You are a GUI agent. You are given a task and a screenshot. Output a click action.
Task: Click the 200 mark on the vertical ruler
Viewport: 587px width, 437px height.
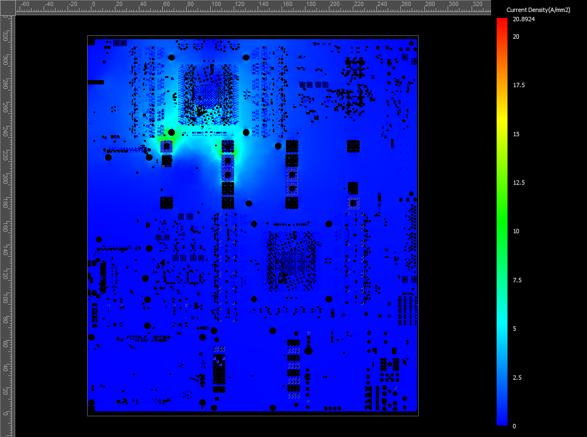[x=5, y=179]
